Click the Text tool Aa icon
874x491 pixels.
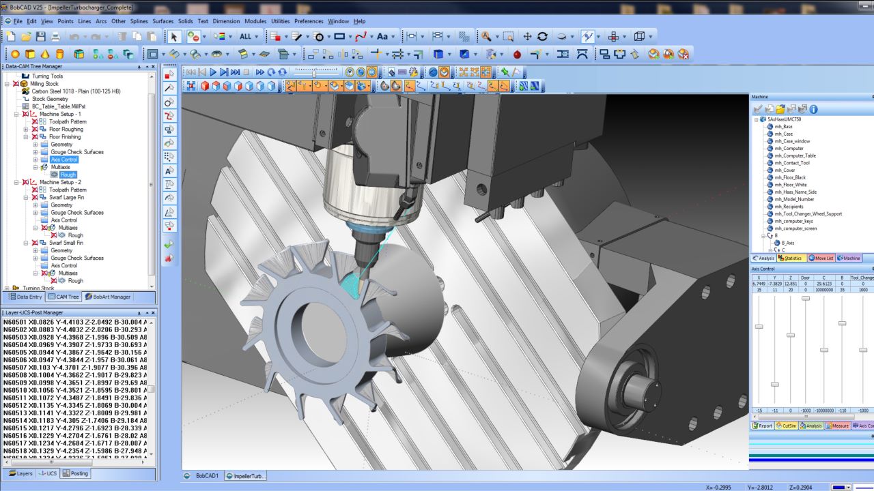(x=382, y=37)
